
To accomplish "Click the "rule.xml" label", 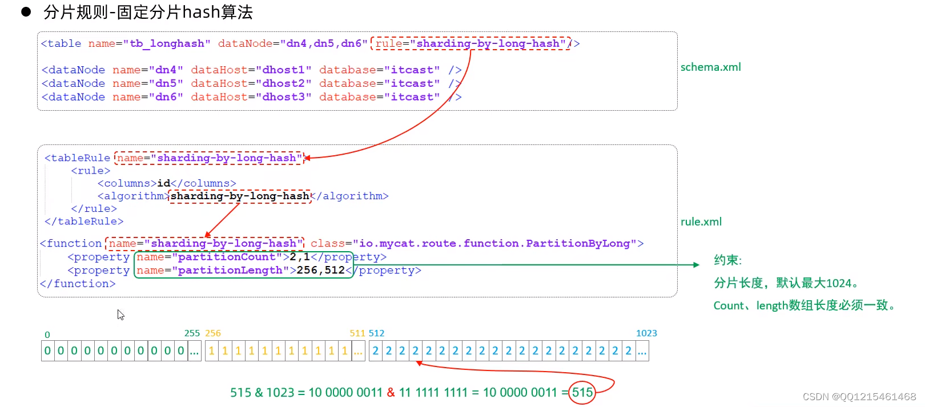I will tap(701, 221).
